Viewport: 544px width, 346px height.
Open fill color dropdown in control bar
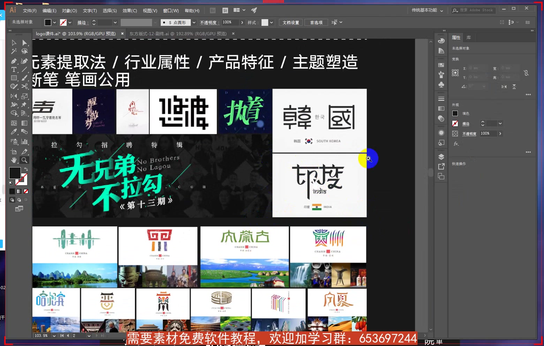[x=54, y=22]
